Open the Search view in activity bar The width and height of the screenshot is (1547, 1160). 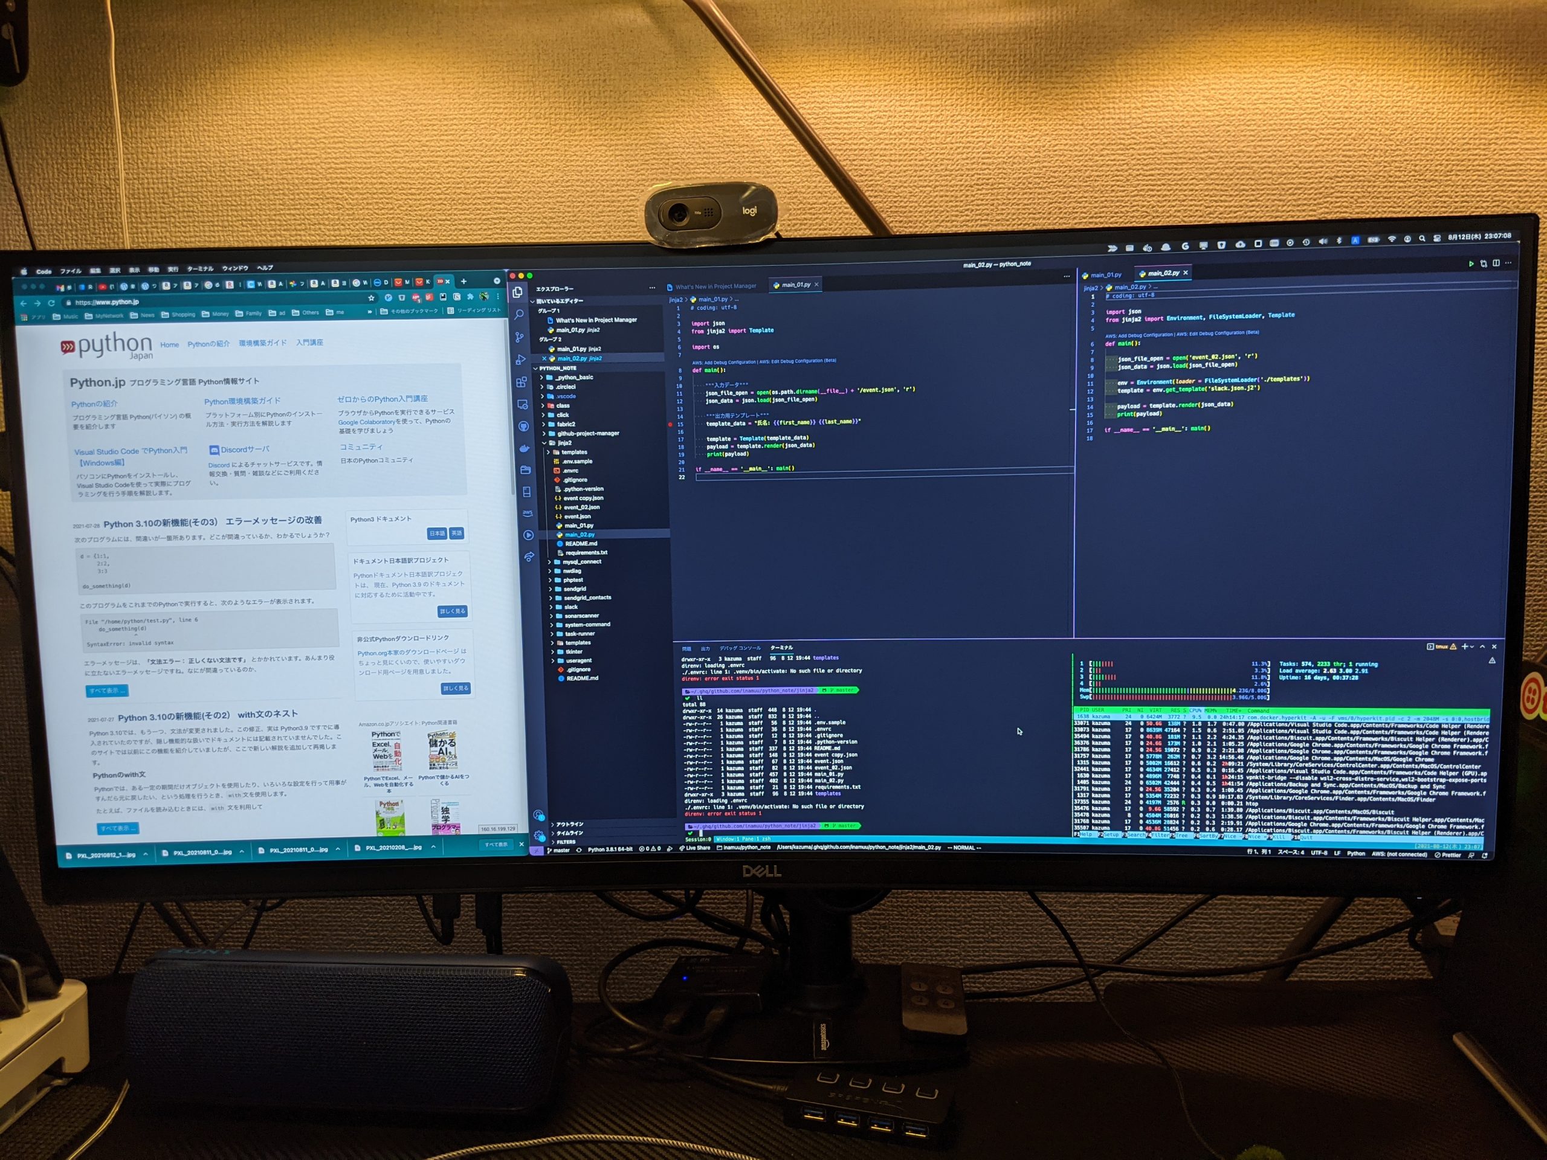(519, 315)
